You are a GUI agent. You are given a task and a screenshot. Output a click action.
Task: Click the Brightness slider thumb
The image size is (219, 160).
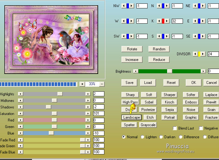[x=170, y=71]
